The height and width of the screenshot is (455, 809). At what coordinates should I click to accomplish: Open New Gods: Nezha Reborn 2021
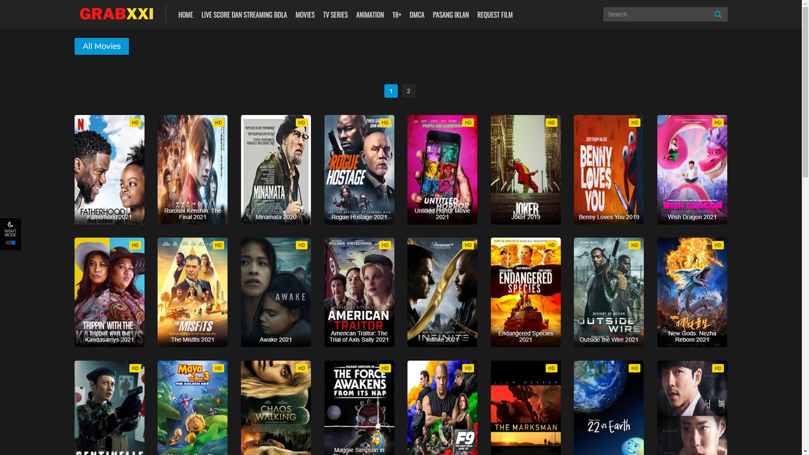pyautogui.click(x=692, y=292)
